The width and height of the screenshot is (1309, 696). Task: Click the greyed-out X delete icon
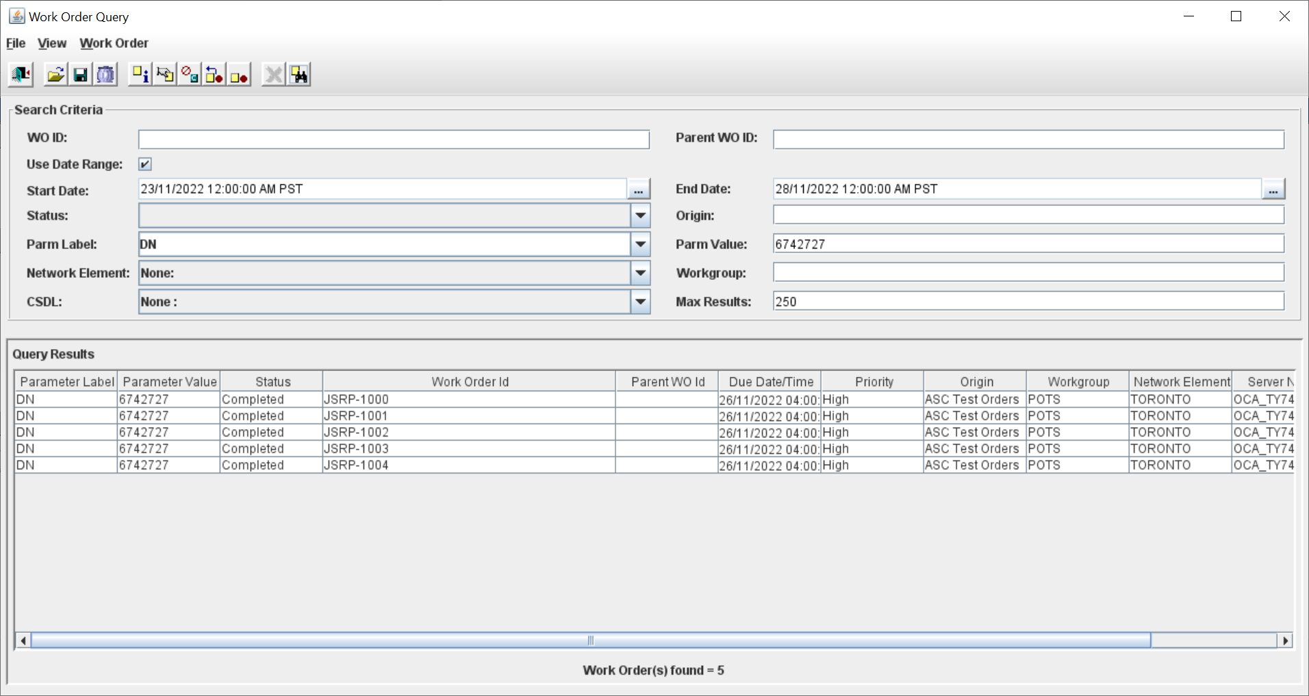point(274,75)
